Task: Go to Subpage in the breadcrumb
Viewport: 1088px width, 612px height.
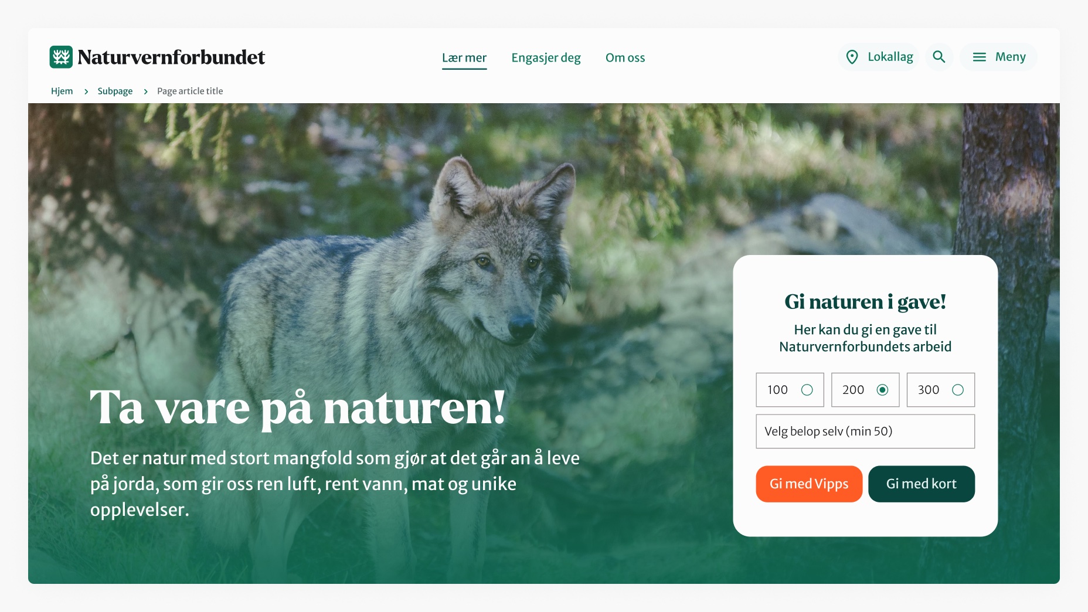Action: (x=115, y=91)
